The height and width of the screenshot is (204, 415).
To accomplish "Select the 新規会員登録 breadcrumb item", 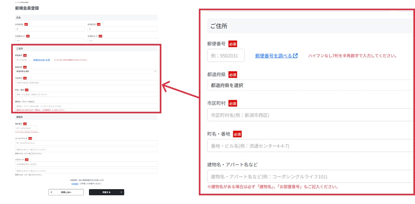I will 25,2.
